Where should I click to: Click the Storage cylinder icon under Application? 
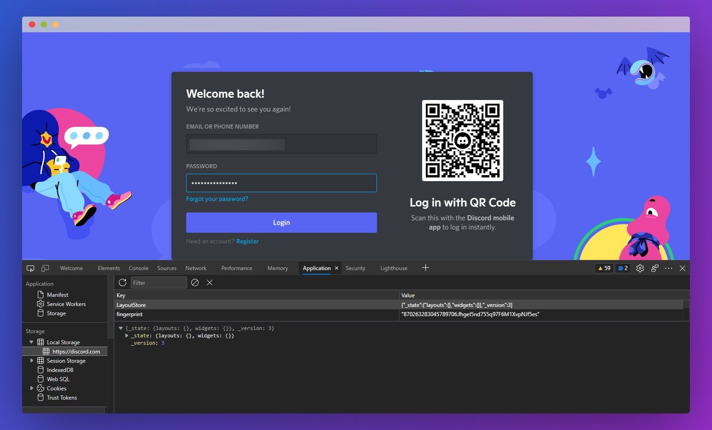point(41,313)
